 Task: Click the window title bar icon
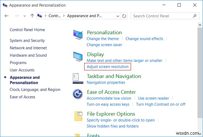coord(5,5)
